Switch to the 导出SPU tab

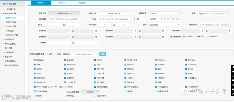(x=61, y=3)
